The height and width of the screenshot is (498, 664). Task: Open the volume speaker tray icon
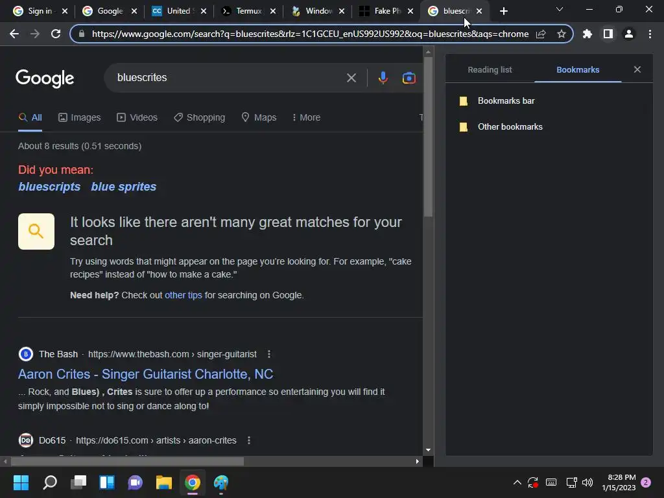coord(587,482)
